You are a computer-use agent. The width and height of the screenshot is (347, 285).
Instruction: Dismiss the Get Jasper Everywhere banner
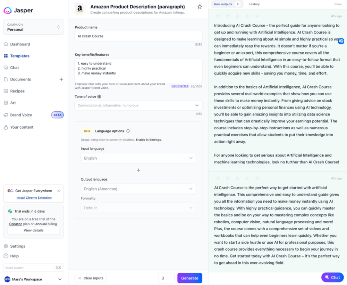click(x=59, y=191)
